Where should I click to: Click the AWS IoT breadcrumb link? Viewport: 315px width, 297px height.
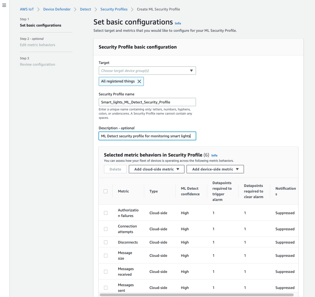pos(27,9)
